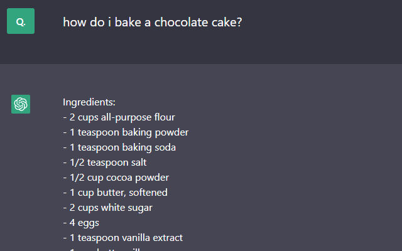
Task: Select the "1 teaspoon baking powder" line
Action: click(x=126, y=132)
